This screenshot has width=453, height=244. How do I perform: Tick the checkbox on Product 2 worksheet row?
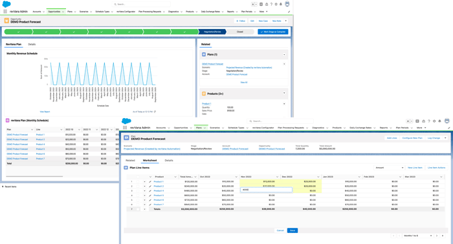click(x=138, y=187)
